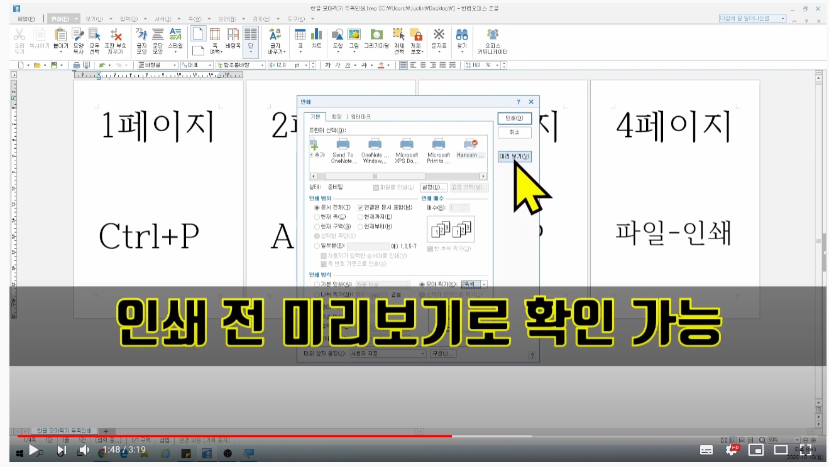Select the 일부분 (partial range) radio button
The height and width of the screenshot is (467, 829).
click(x=317, y=245)
